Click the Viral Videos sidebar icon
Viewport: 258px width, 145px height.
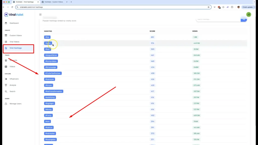[6, 42]
